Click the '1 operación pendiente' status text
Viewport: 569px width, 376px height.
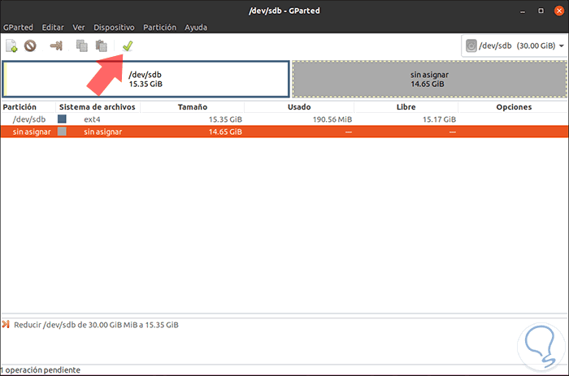coord(41,370)
